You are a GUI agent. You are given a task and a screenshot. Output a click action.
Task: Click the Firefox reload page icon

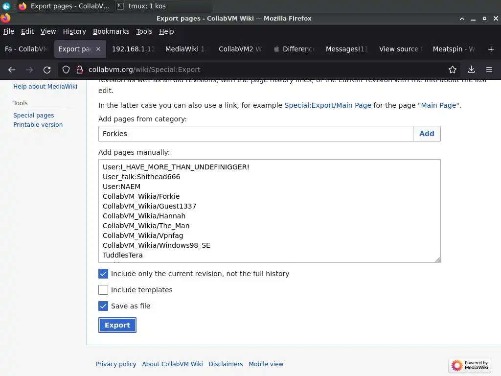47,70
